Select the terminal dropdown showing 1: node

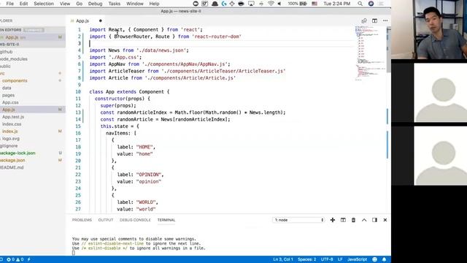[298, 220]
